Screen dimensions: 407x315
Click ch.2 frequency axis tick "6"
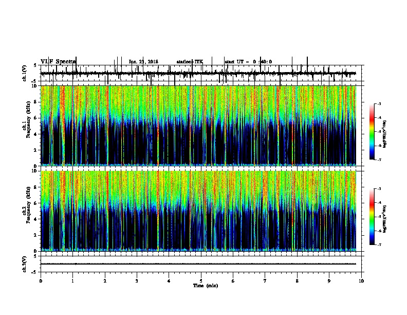point(35,203)
